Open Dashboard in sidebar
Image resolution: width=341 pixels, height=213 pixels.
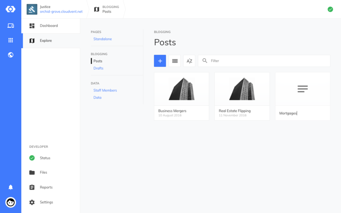(49, 26)
